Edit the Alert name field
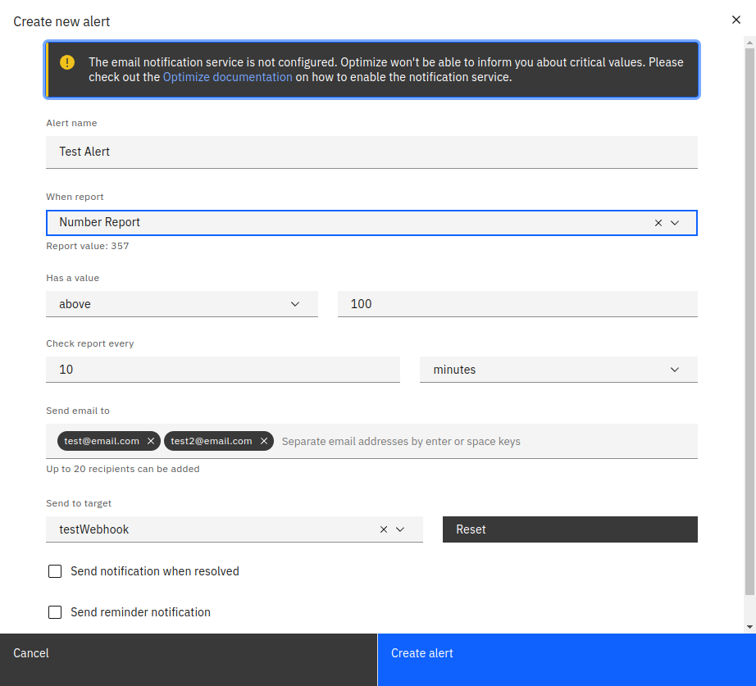The image size is (756, 686). 371,152
